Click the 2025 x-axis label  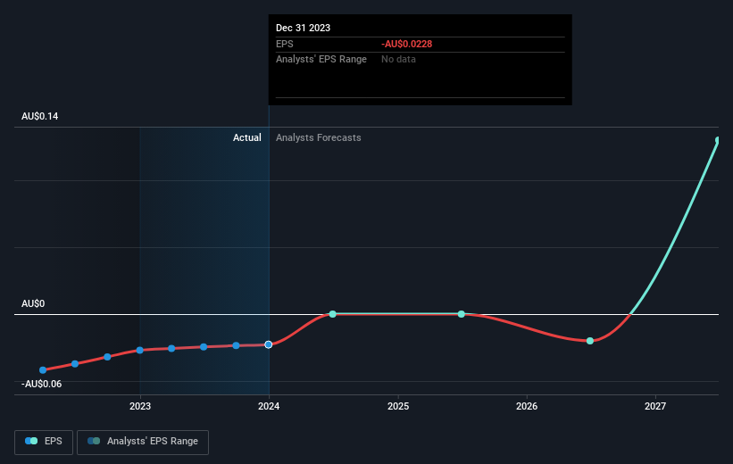click(x=398, y=407)
